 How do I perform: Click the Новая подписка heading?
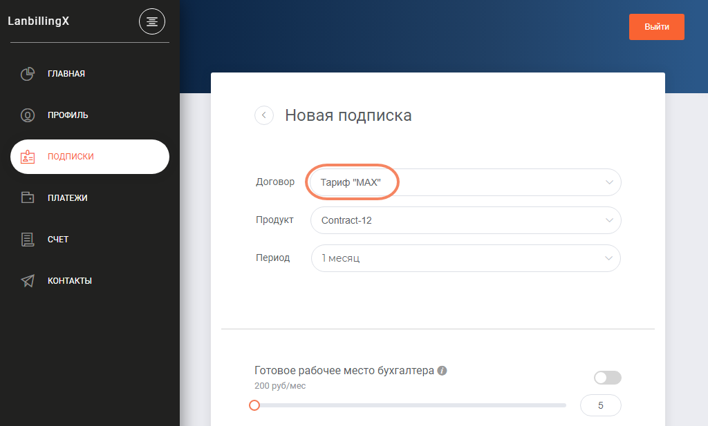pyautogui.click(x=348, y=115)
